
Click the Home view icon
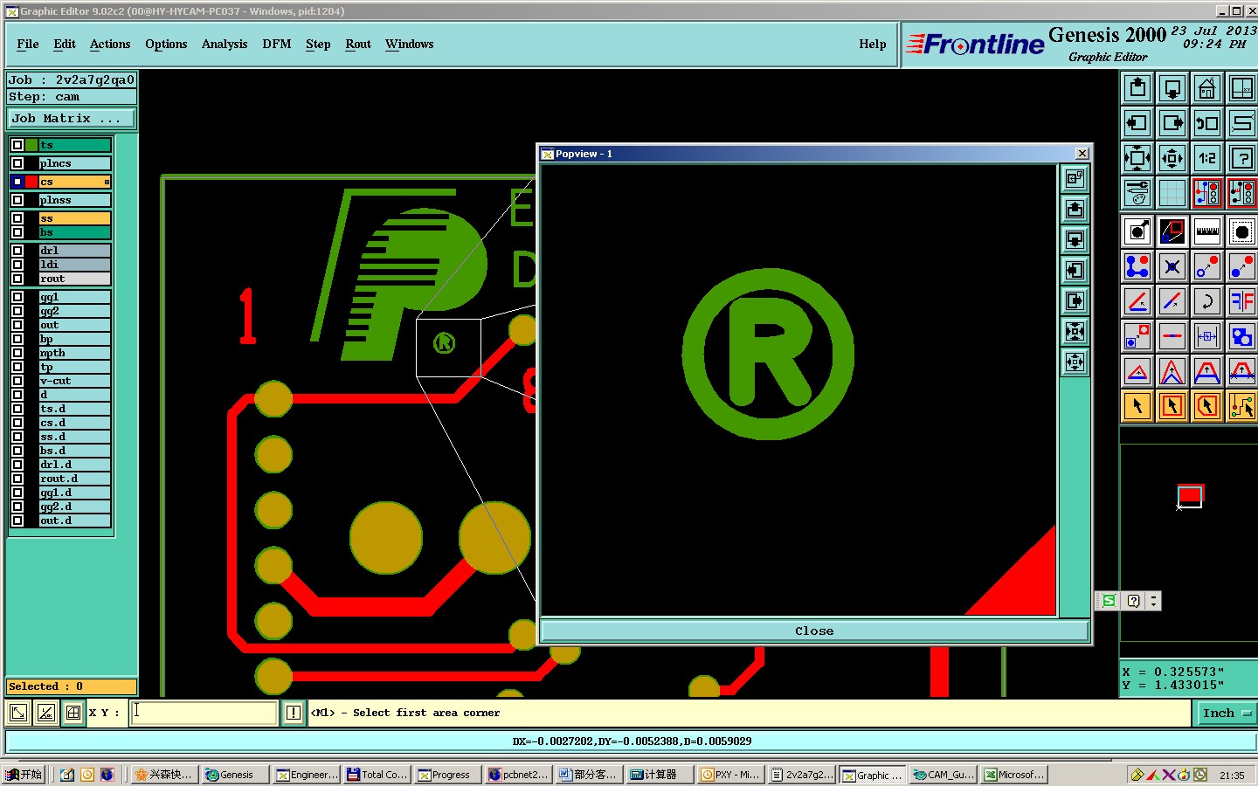1207,88
